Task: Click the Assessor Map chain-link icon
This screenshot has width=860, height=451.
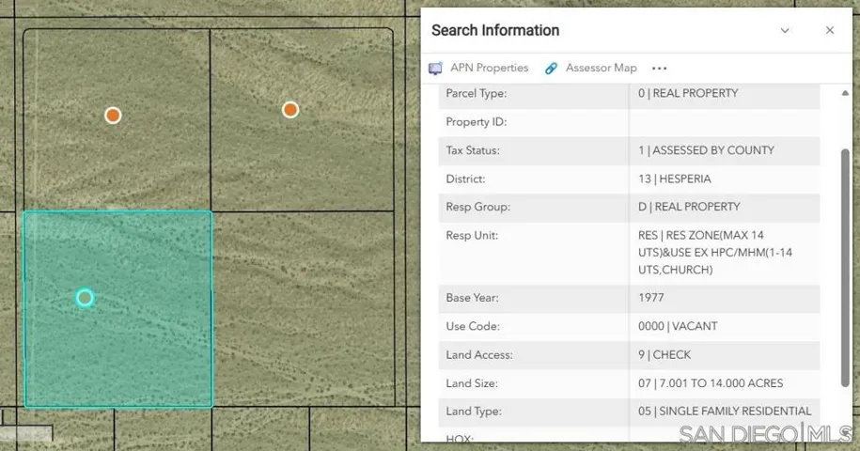Action: pos(552,69)
